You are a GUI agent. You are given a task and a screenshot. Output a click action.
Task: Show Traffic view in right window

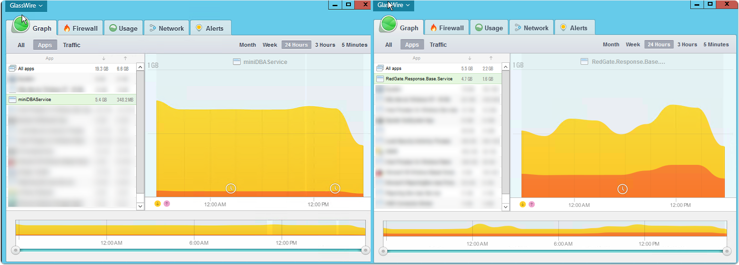pyautogui.click(x=438, y=45)
